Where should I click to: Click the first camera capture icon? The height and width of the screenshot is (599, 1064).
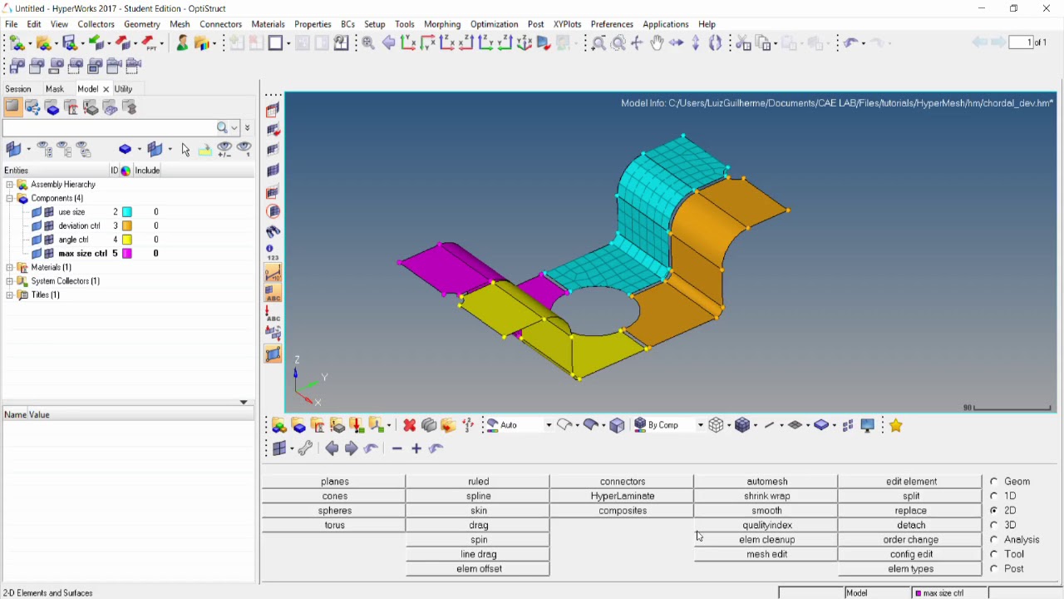point(17,66)
